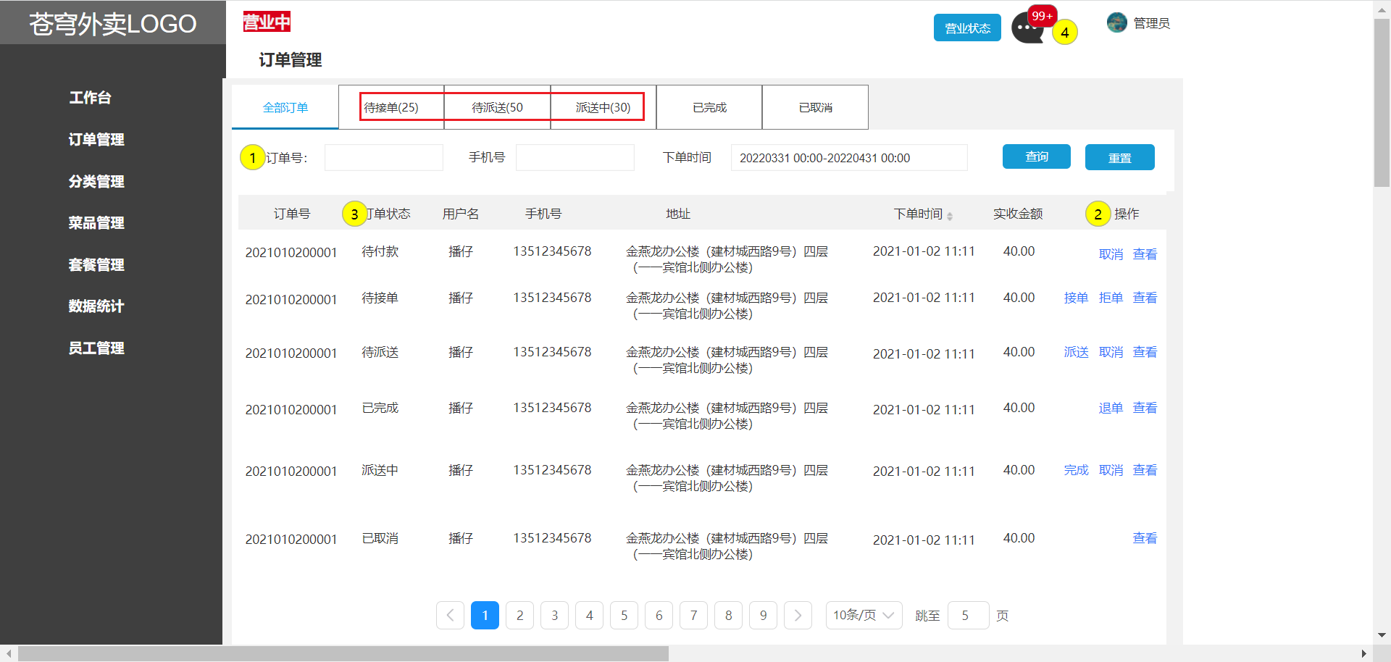The height and width of the screenshot is (662, 1391).
Task: Switch to the 已完成 orders tab
Action: click(x=709, y=107)
